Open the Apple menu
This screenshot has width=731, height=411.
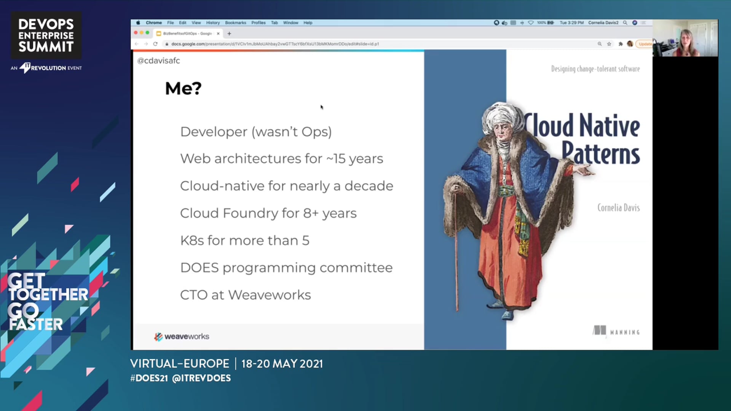(138, 23)
